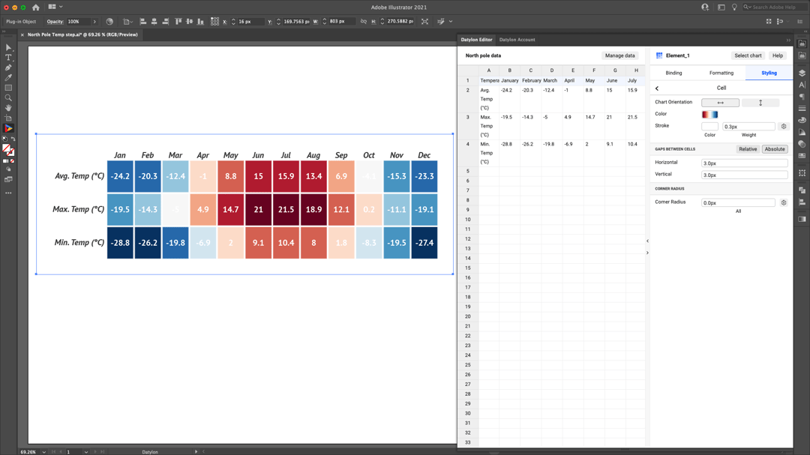This screenshot has width=810, height=455.
Task: Select the Pen tool
Action: pyautogui.click(x=8, y=67)
